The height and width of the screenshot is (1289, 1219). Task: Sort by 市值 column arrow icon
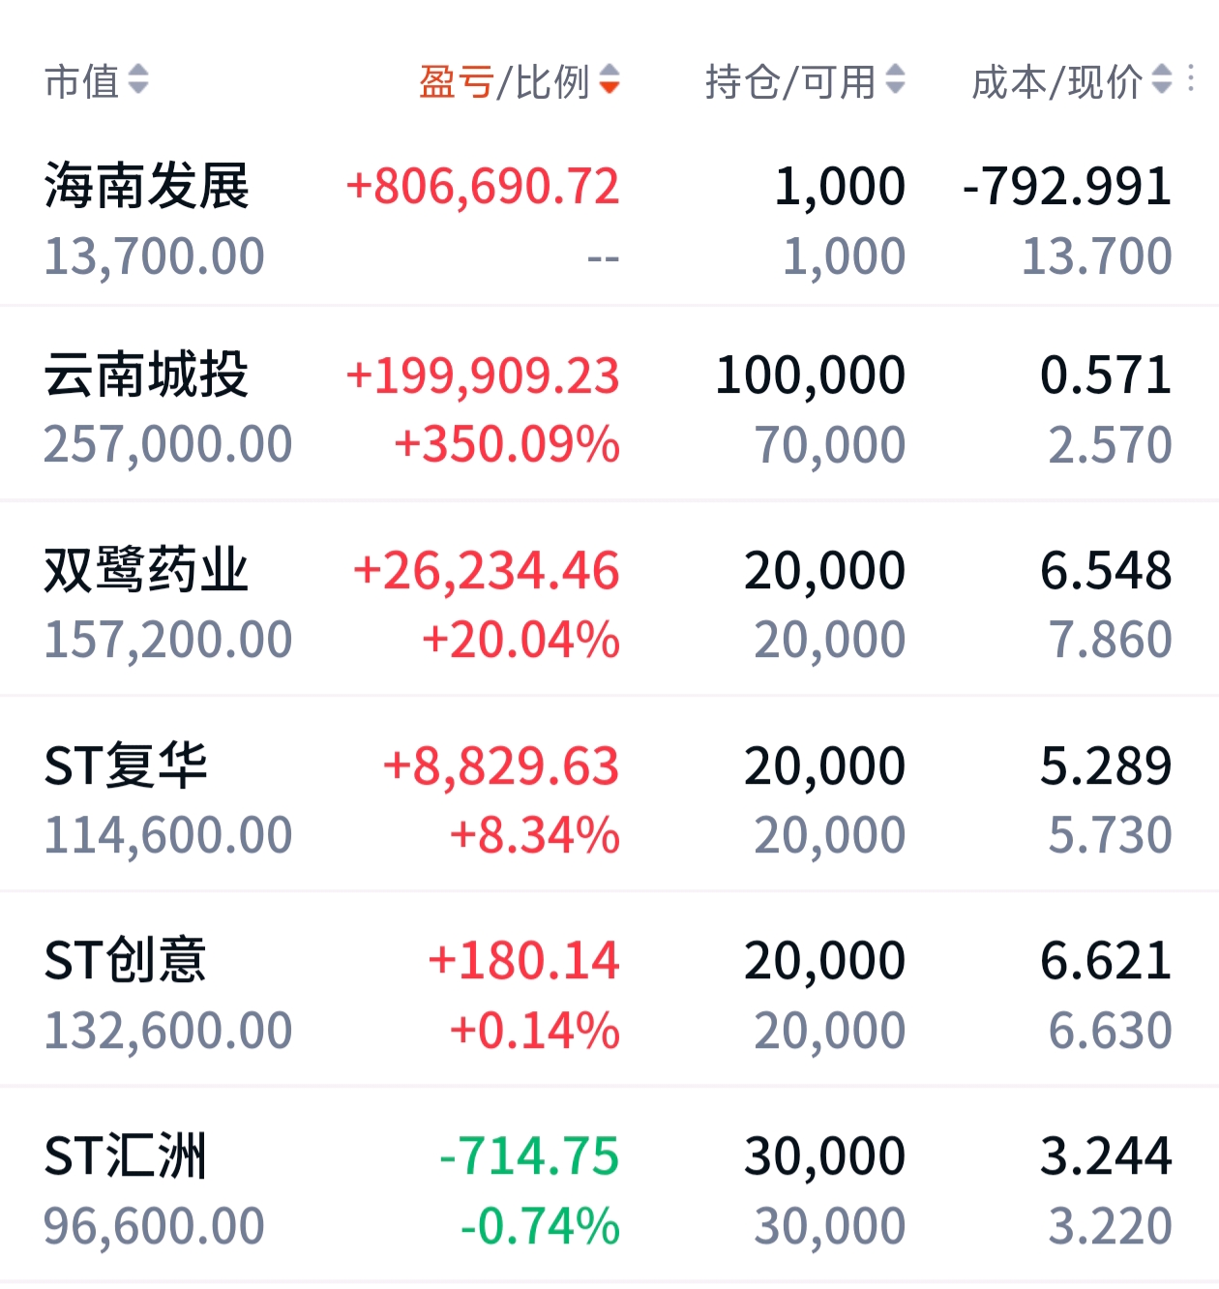[138, 80]
